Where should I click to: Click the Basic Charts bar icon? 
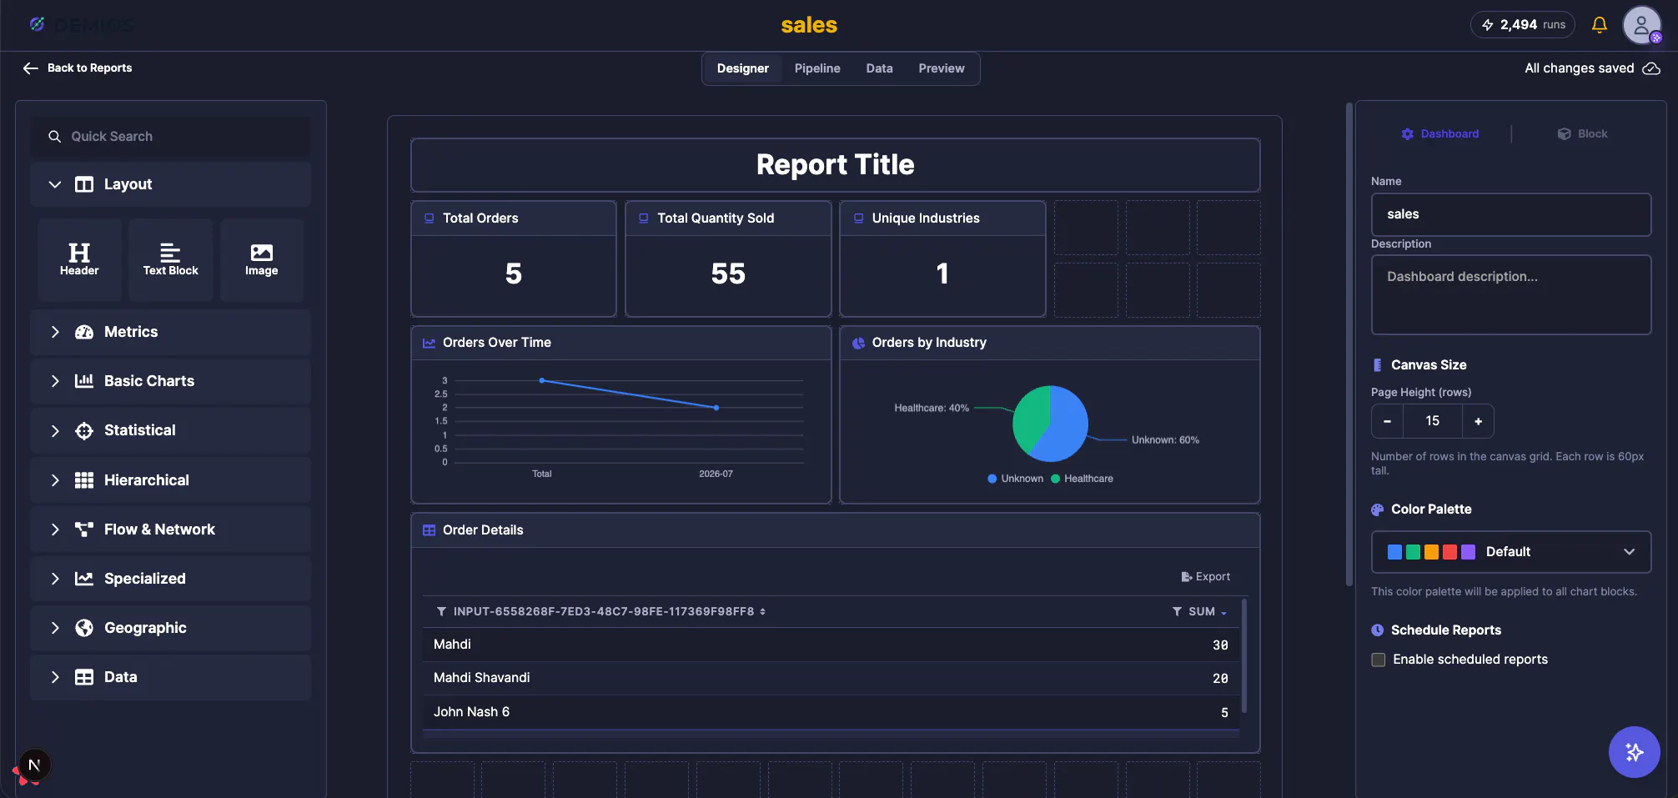pyautogui.click(x=84, y=381)
